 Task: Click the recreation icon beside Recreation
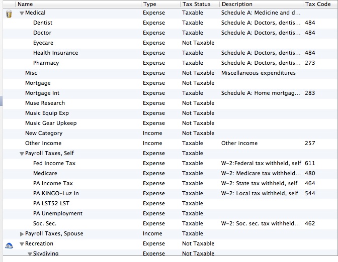point(9,244)
